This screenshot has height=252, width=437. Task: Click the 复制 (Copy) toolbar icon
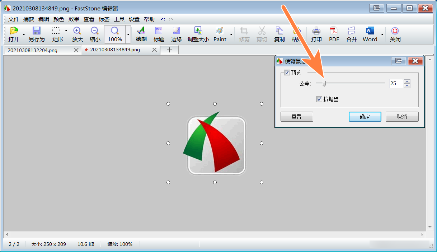point(279,34)
